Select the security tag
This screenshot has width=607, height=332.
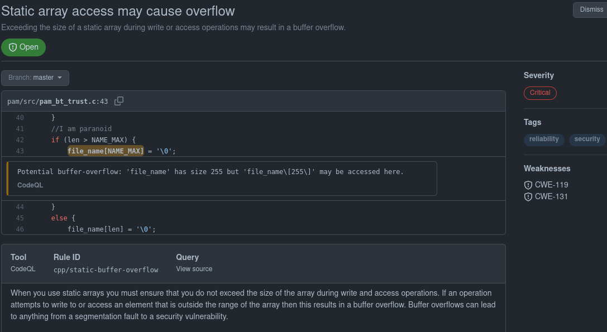coord(587,139)
